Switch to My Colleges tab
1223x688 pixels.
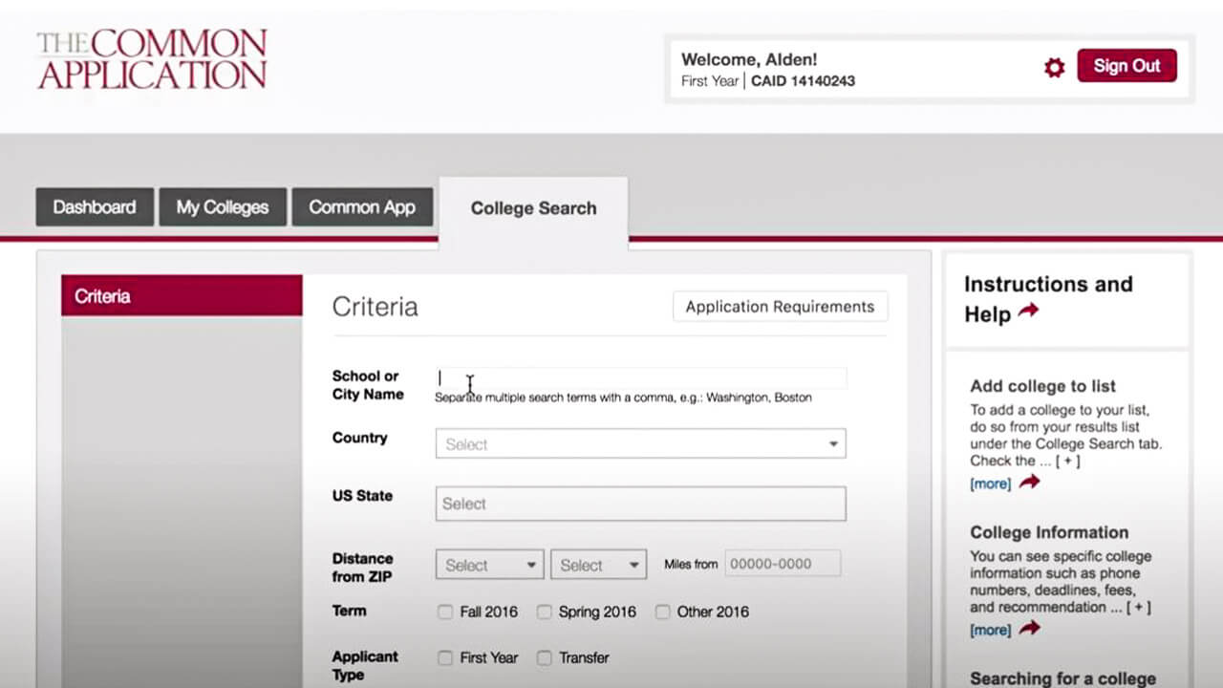[223, 207]
